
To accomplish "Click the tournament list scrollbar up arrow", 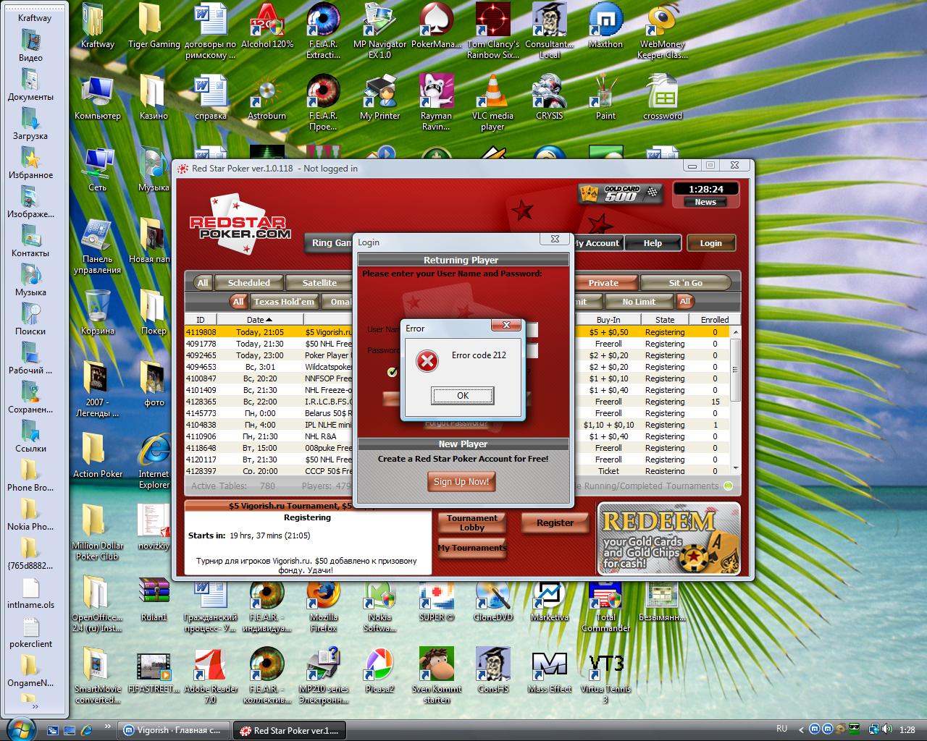I will [x=736, y=332].
